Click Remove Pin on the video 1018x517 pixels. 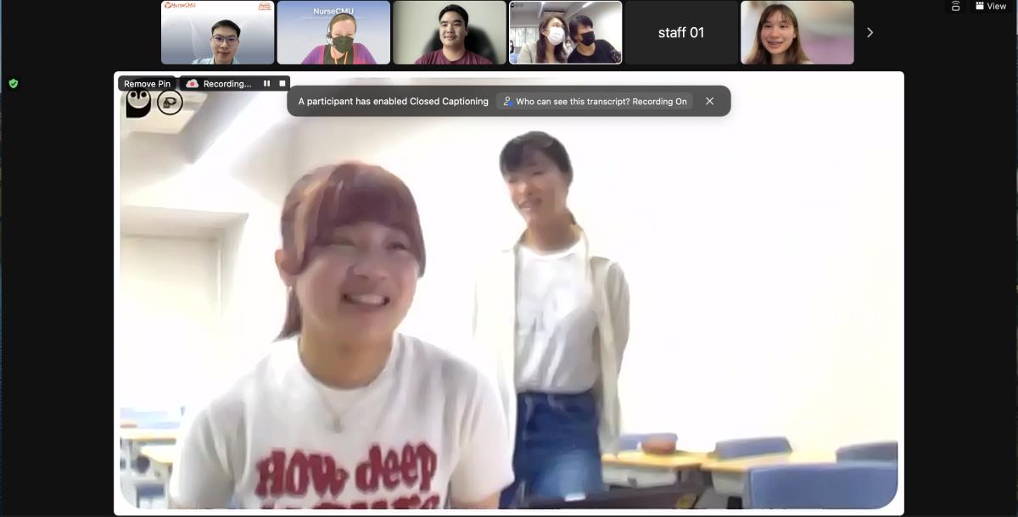pos(147,84)
